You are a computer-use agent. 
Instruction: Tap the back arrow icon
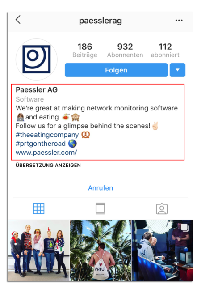coord(18,20)
